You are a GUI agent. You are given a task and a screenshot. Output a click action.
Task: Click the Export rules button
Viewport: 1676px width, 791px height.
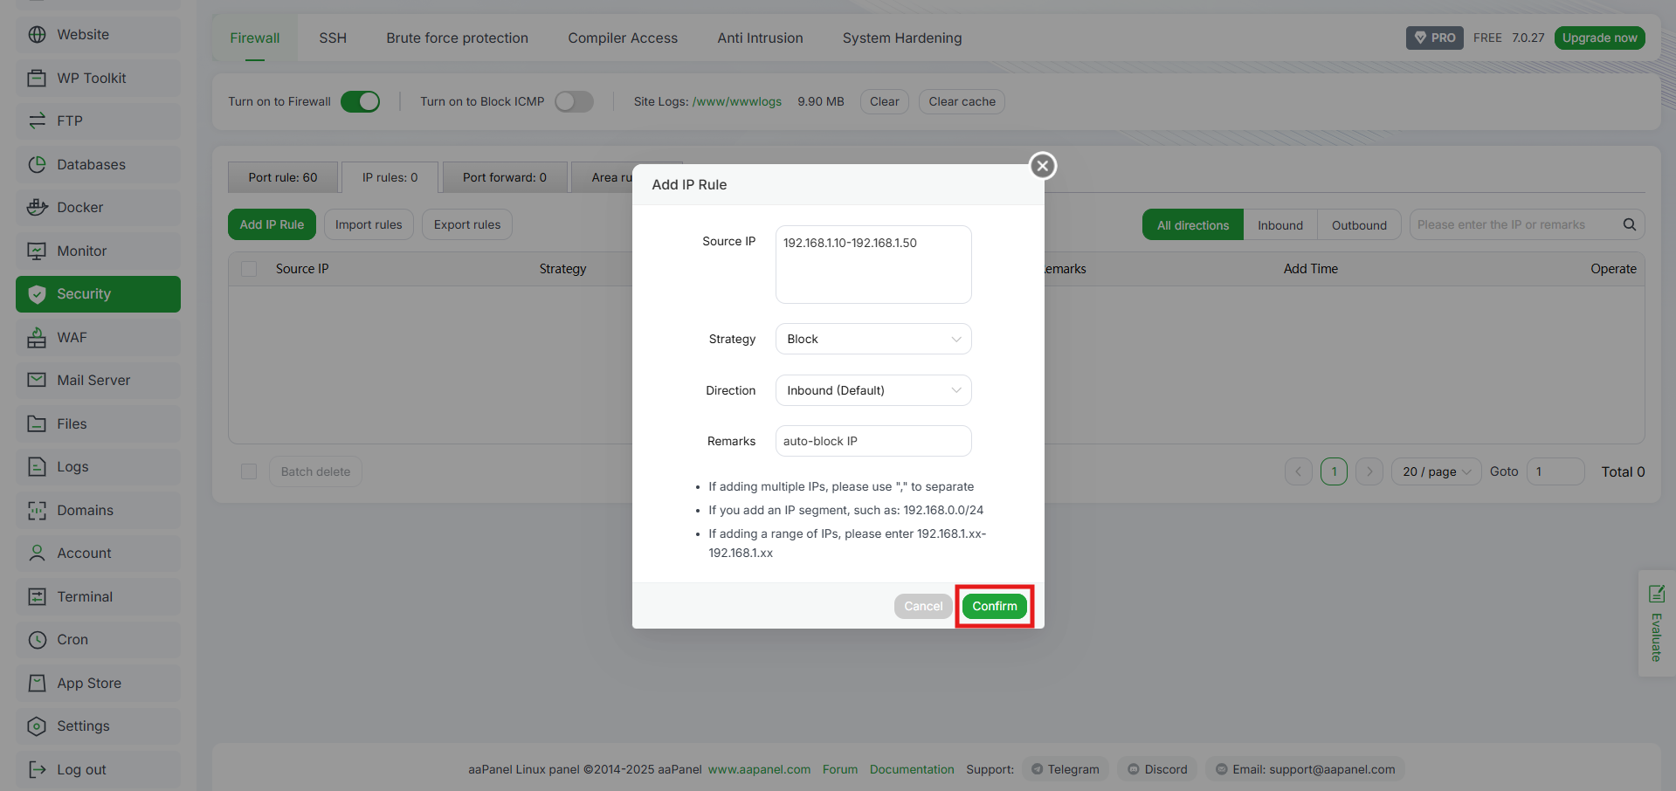pyautogui.click(x=467, y=224)
